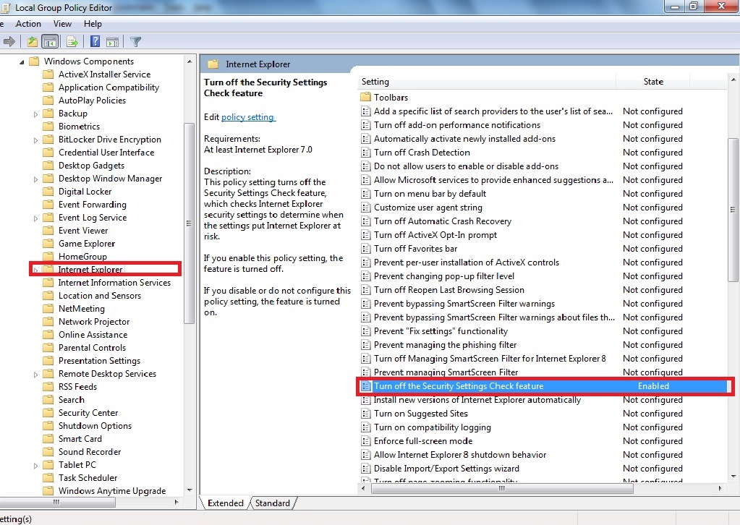The height and width of the screenshot is (525, 740).
Task: Click the folder icon next to NetMeeting
Action: click(x=48, y=309)
